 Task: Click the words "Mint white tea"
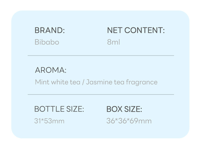click(x=58, y=82)
